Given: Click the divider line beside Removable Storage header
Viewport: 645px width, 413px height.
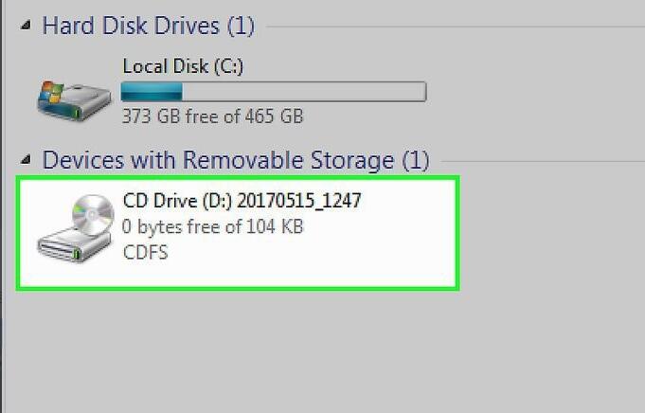Looking at the screenshot, I should pos(543,161).
